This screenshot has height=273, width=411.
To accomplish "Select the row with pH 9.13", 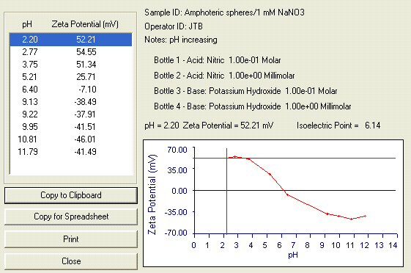I will coord(71,102).
